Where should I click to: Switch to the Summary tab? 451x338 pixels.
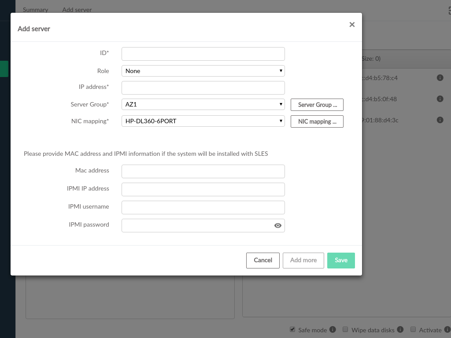tap(35, 10)
